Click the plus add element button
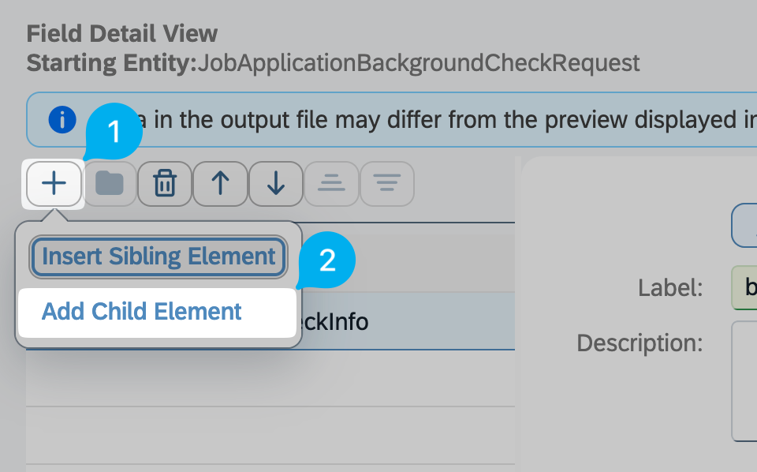 (x=54, y=184)
